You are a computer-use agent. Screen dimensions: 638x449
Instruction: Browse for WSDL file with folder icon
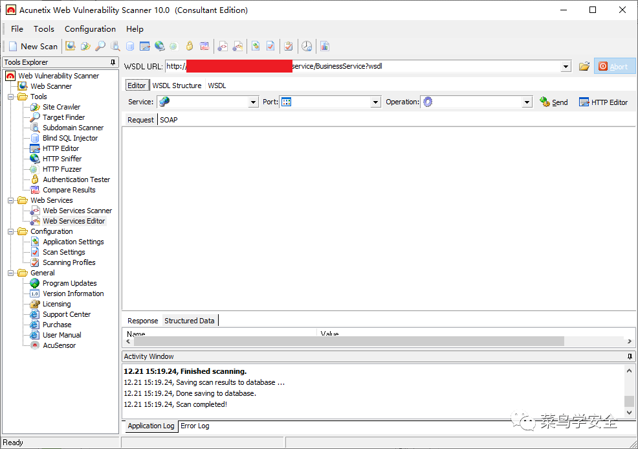click(x=584, y=67)
